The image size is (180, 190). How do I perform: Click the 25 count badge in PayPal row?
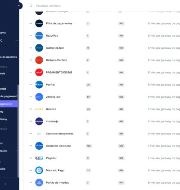click(88, 85)
